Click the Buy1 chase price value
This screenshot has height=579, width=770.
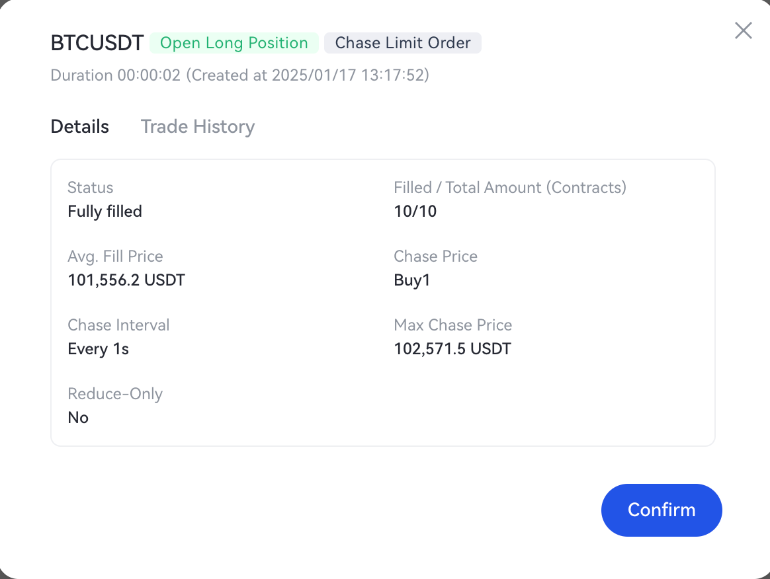click(411, 280)
